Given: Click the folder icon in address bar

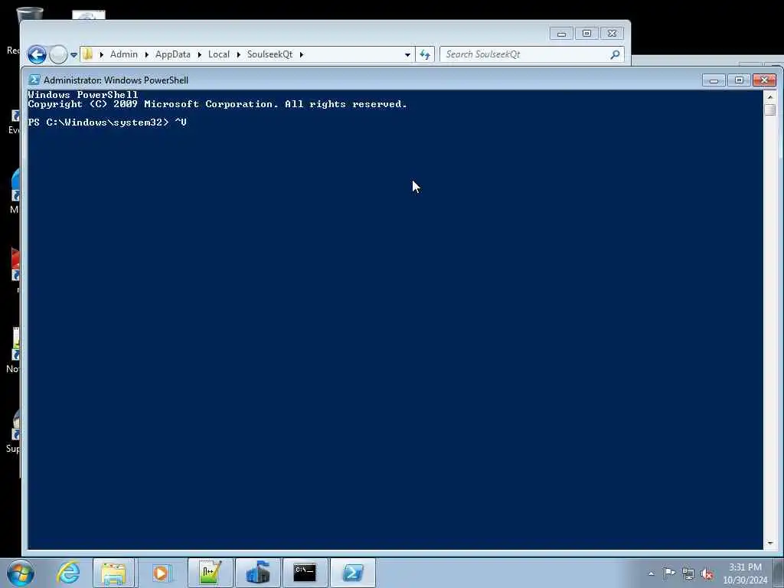Looking at the screenshot, I should click(x=87, y=54).
